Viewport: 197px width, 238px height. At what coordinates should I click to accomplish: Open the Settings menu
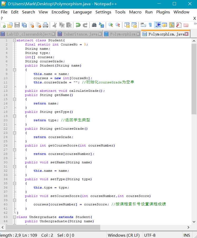(103, 12)
